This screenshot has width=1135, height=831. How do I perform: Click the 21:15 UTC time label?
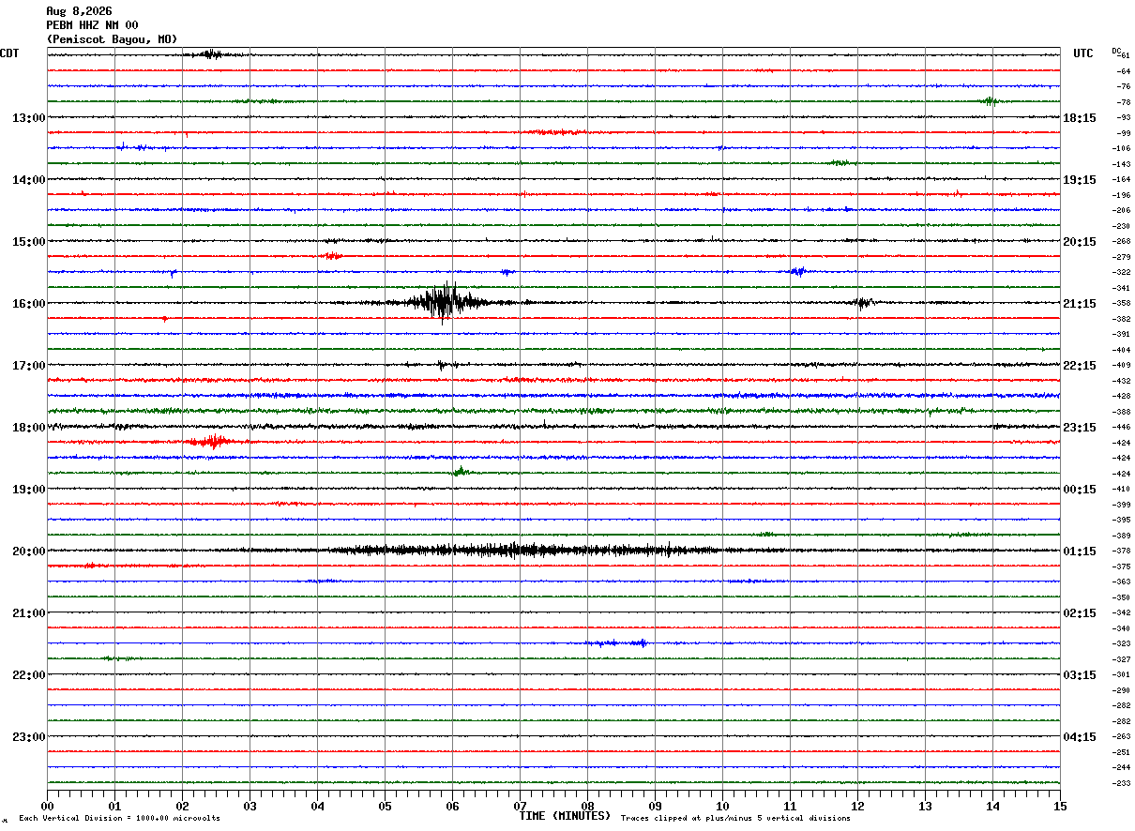(x=1080, y=304)
